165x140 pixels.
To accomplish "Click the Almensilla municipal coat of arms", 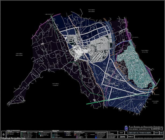I will (x=126, y=128).
